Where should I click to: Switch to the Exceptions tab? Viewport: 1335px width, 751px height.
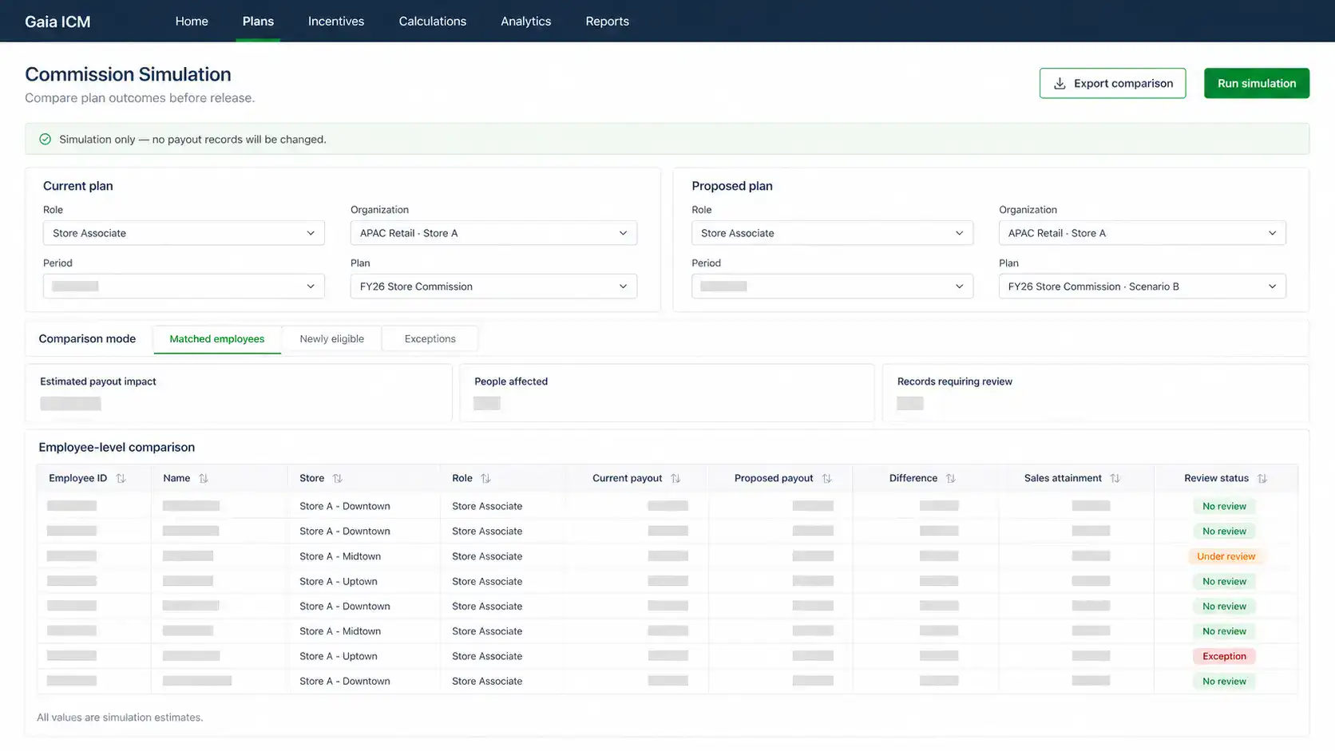[430, 339]
